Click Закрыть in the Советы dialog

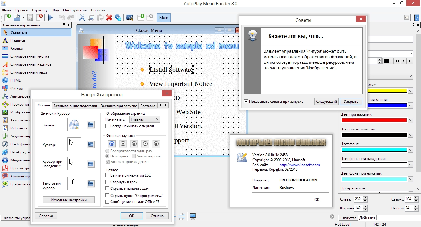click(351, 101)
